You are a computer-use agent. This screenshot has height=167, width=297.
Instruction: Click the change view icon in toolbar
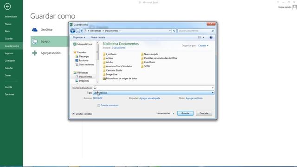point(199,37)
